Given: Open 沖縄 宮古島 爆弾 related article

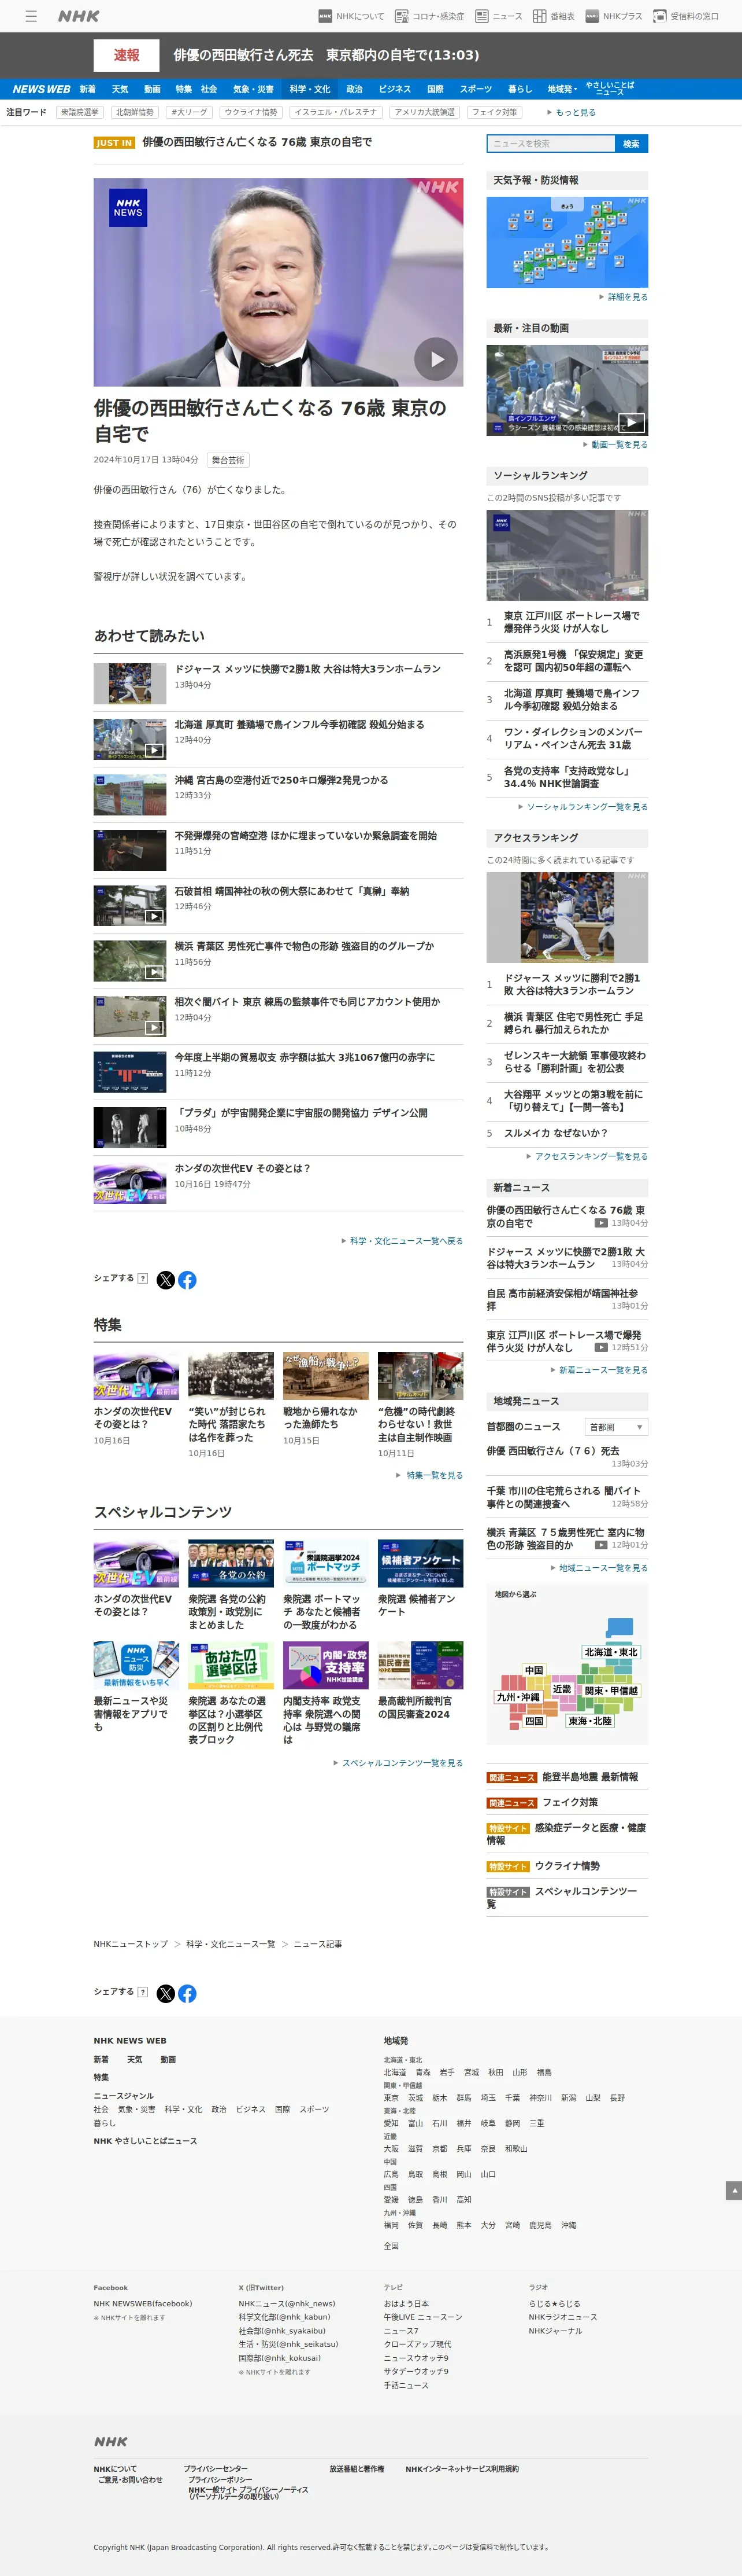Looking at the screenshot, I should coord(281,780).
